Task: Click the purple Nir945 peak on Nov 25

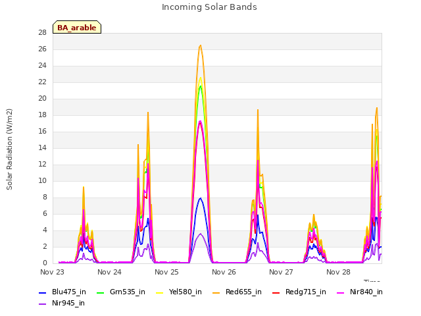Action: tap(200, 234)
